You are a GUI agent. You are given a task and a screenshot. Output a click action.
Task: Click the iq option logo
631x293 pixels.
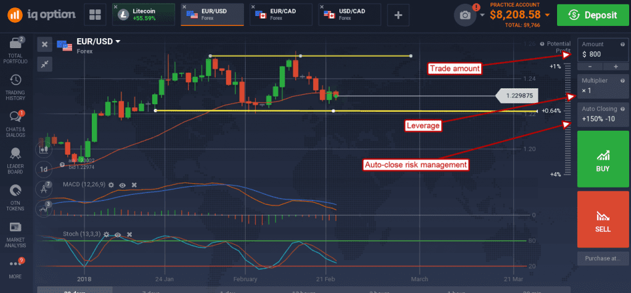click(x=41, y=15)
